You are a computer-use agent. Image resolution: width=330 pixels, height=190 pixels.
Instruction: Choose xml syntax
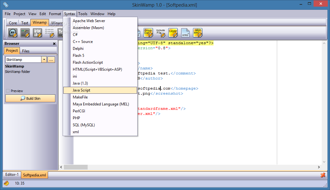tap(100, 132)
